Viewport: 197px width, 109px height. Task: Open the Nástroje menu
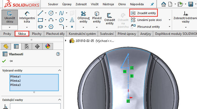point(108,4)
